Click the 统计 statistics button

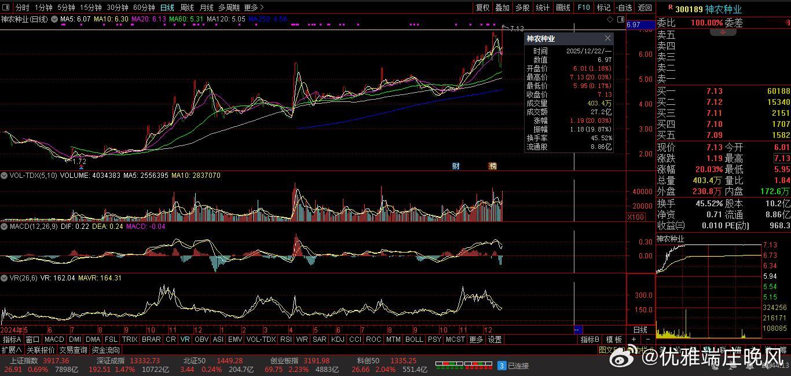(543, 8)
